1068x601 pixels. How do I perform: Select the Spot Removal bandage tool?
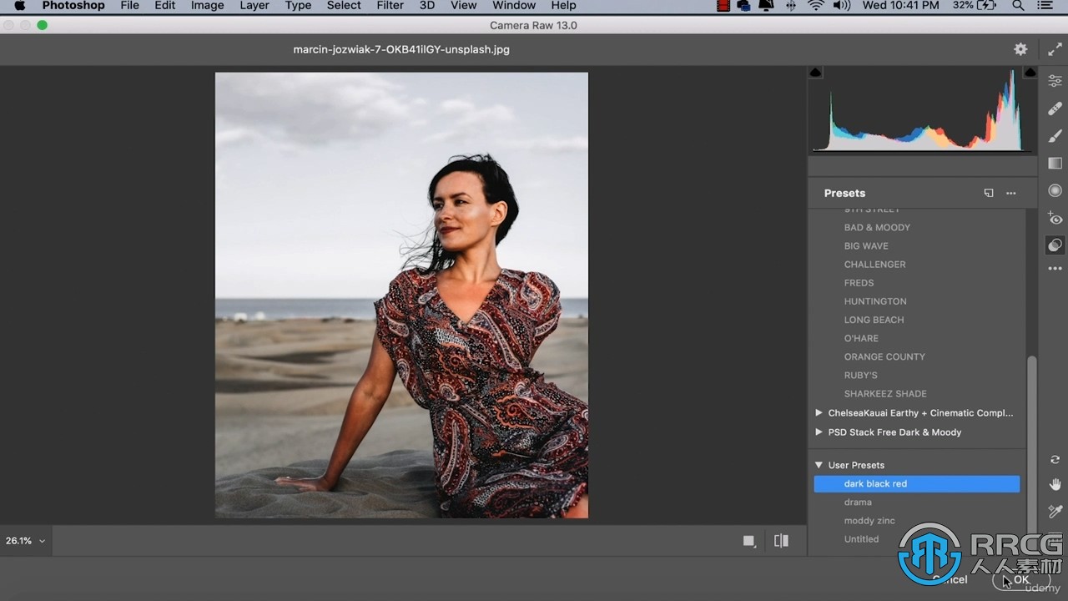[x=1055, y=109]
